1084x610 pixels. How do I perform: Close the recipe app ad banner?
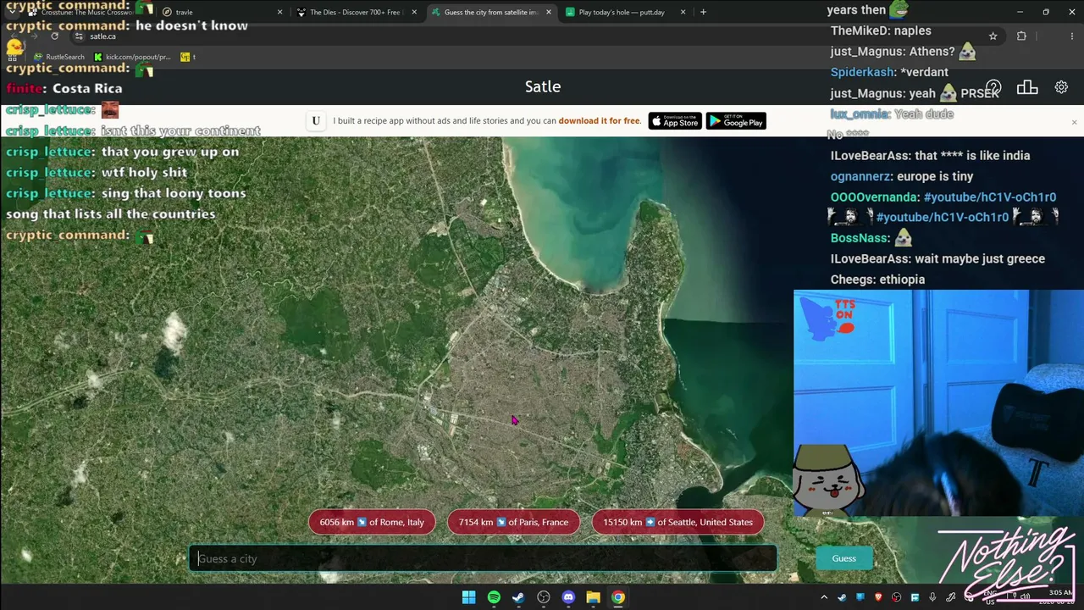point(1074,122)
